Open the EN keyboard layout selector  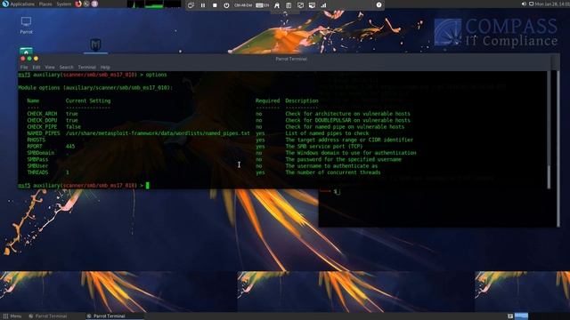(x=262, y=5)
